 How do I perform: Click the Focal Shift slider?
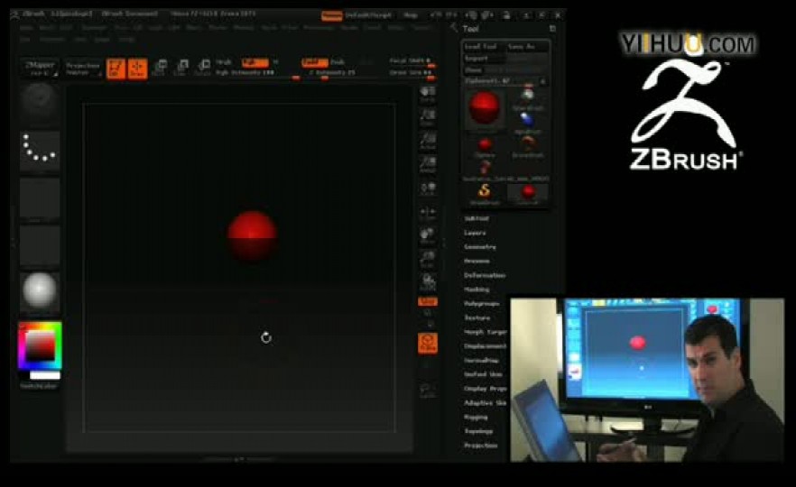(412, 61)
